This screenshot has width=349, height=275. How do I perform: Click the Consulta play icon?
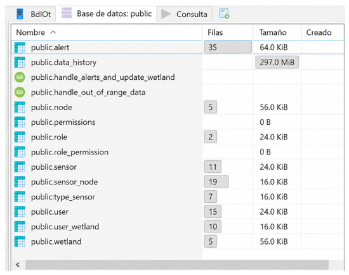tap(166, 14)
